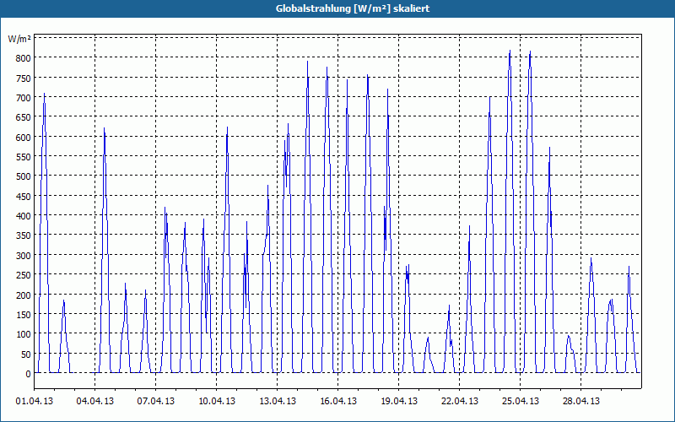Select the 150 y-axis value
Image resolution: width=675 pixels, height=422 pixels.
(x=23, y=315)
